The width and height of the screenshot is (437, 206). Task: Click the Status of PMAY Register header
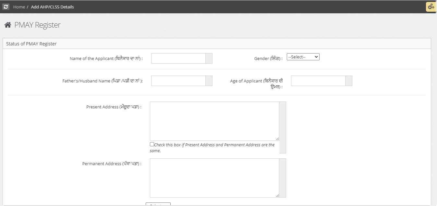point(31,44)
